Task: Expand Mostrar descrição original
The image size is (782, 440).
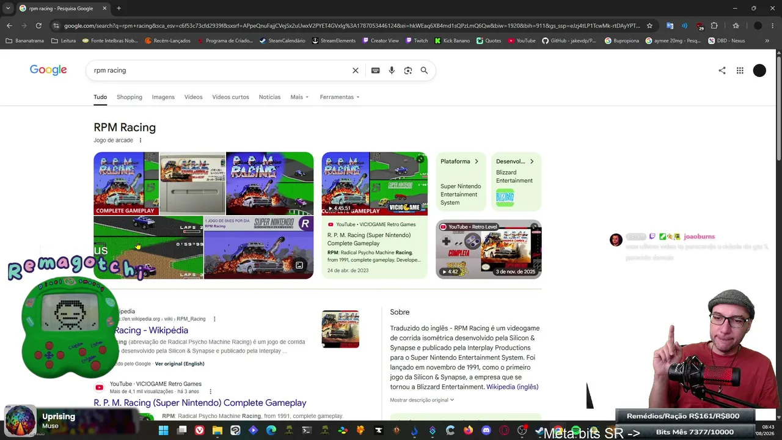Action: (422, 400)
